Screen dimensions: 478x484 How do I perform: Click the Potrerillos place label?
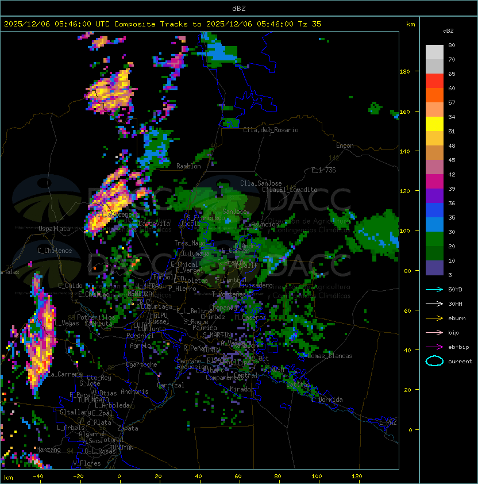[x=96, y=317]
